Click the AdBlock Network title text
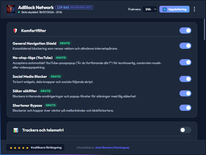 [36, 7]
